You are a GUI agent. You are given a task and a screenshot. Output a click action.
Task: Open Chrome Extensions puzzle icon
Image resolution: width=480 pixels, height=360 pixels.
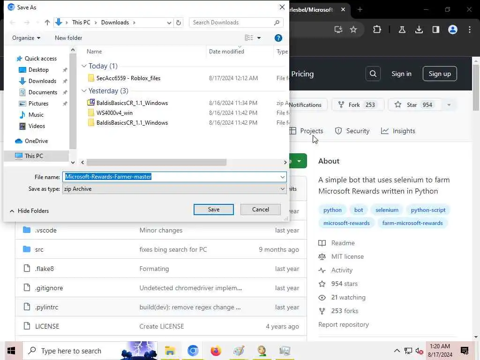pyautogui.click(x=377, y=30)
